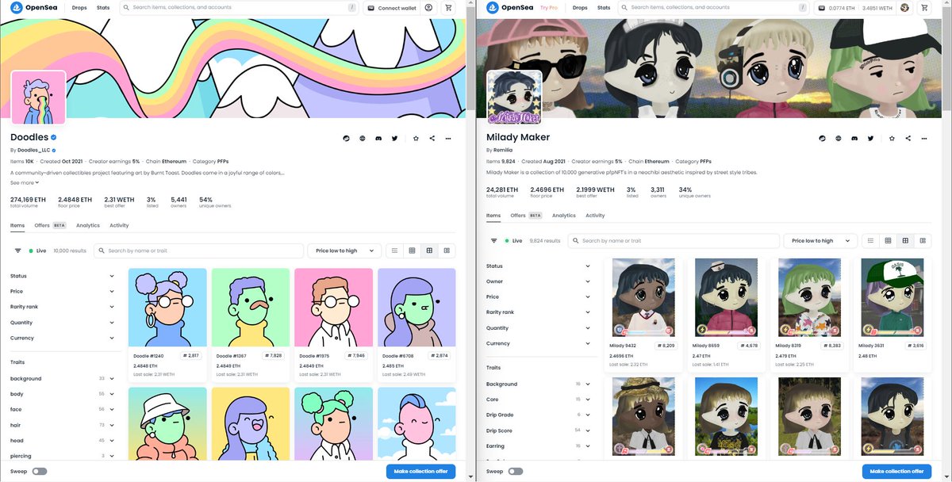The width and height of the screenshot is (952, 482).
Task: Open Etherscan link on Milady Maker page
Action: coord(822,138)
